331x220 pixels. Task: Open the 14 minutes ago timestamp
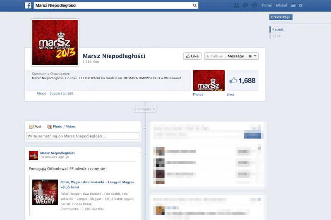point(52,157)
